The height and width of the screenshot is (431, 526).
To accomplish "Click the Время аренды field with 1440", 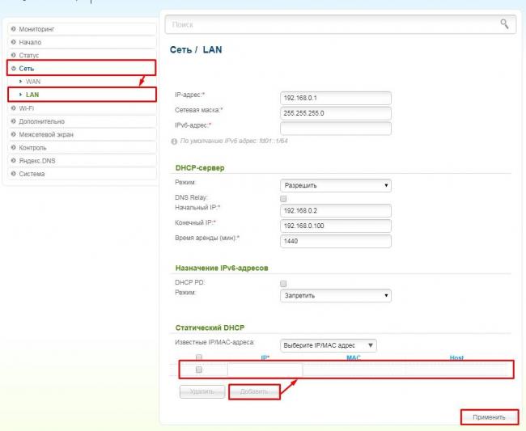I will point(336,241).
